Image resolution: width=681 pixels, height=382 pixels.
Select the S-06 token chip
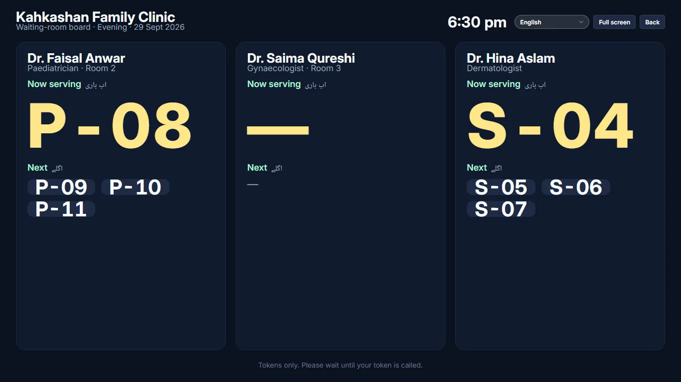tap(576, 187)
